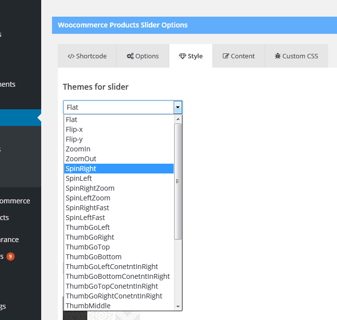Select Flip-x theme option
This screenshot has height=320, width=337.
(119, 129)
